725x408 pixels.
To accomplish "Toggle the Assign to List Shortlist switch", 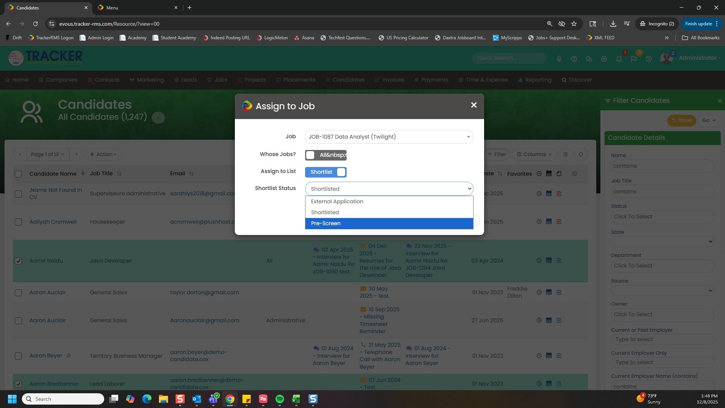I will tap(325, 172).
